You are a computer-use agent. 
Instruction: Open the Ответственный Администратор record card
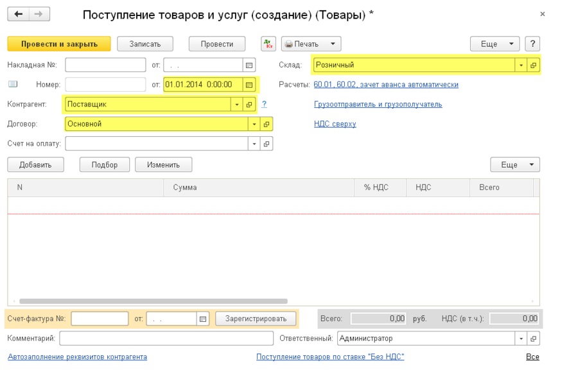coord(533,338)
